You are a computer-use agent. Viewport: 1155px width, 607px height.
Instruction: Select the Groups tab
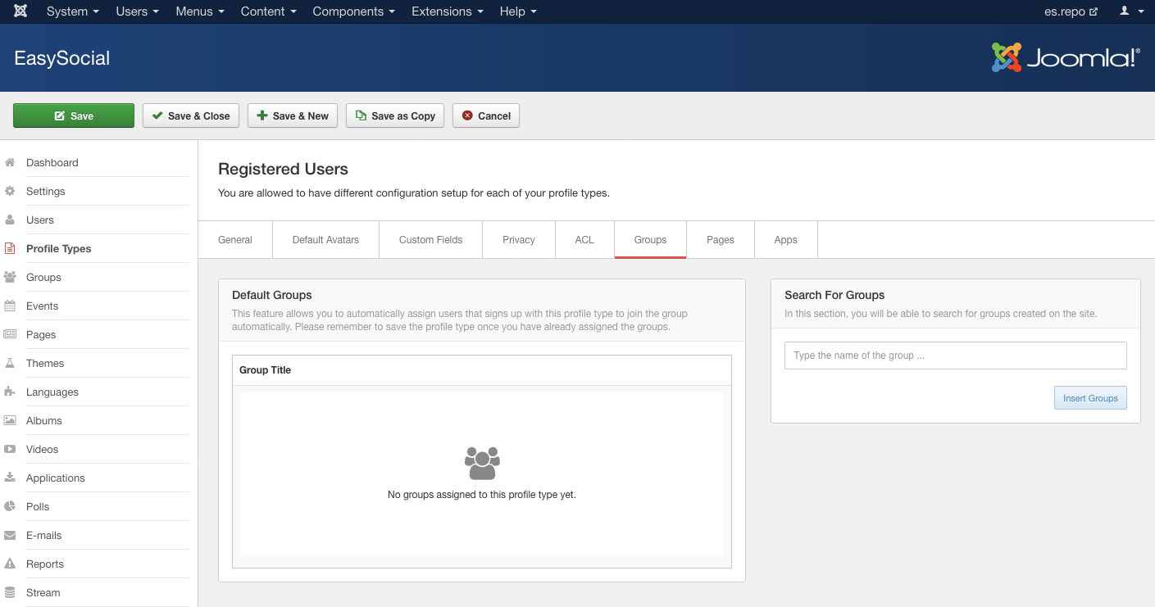(650, 240)
